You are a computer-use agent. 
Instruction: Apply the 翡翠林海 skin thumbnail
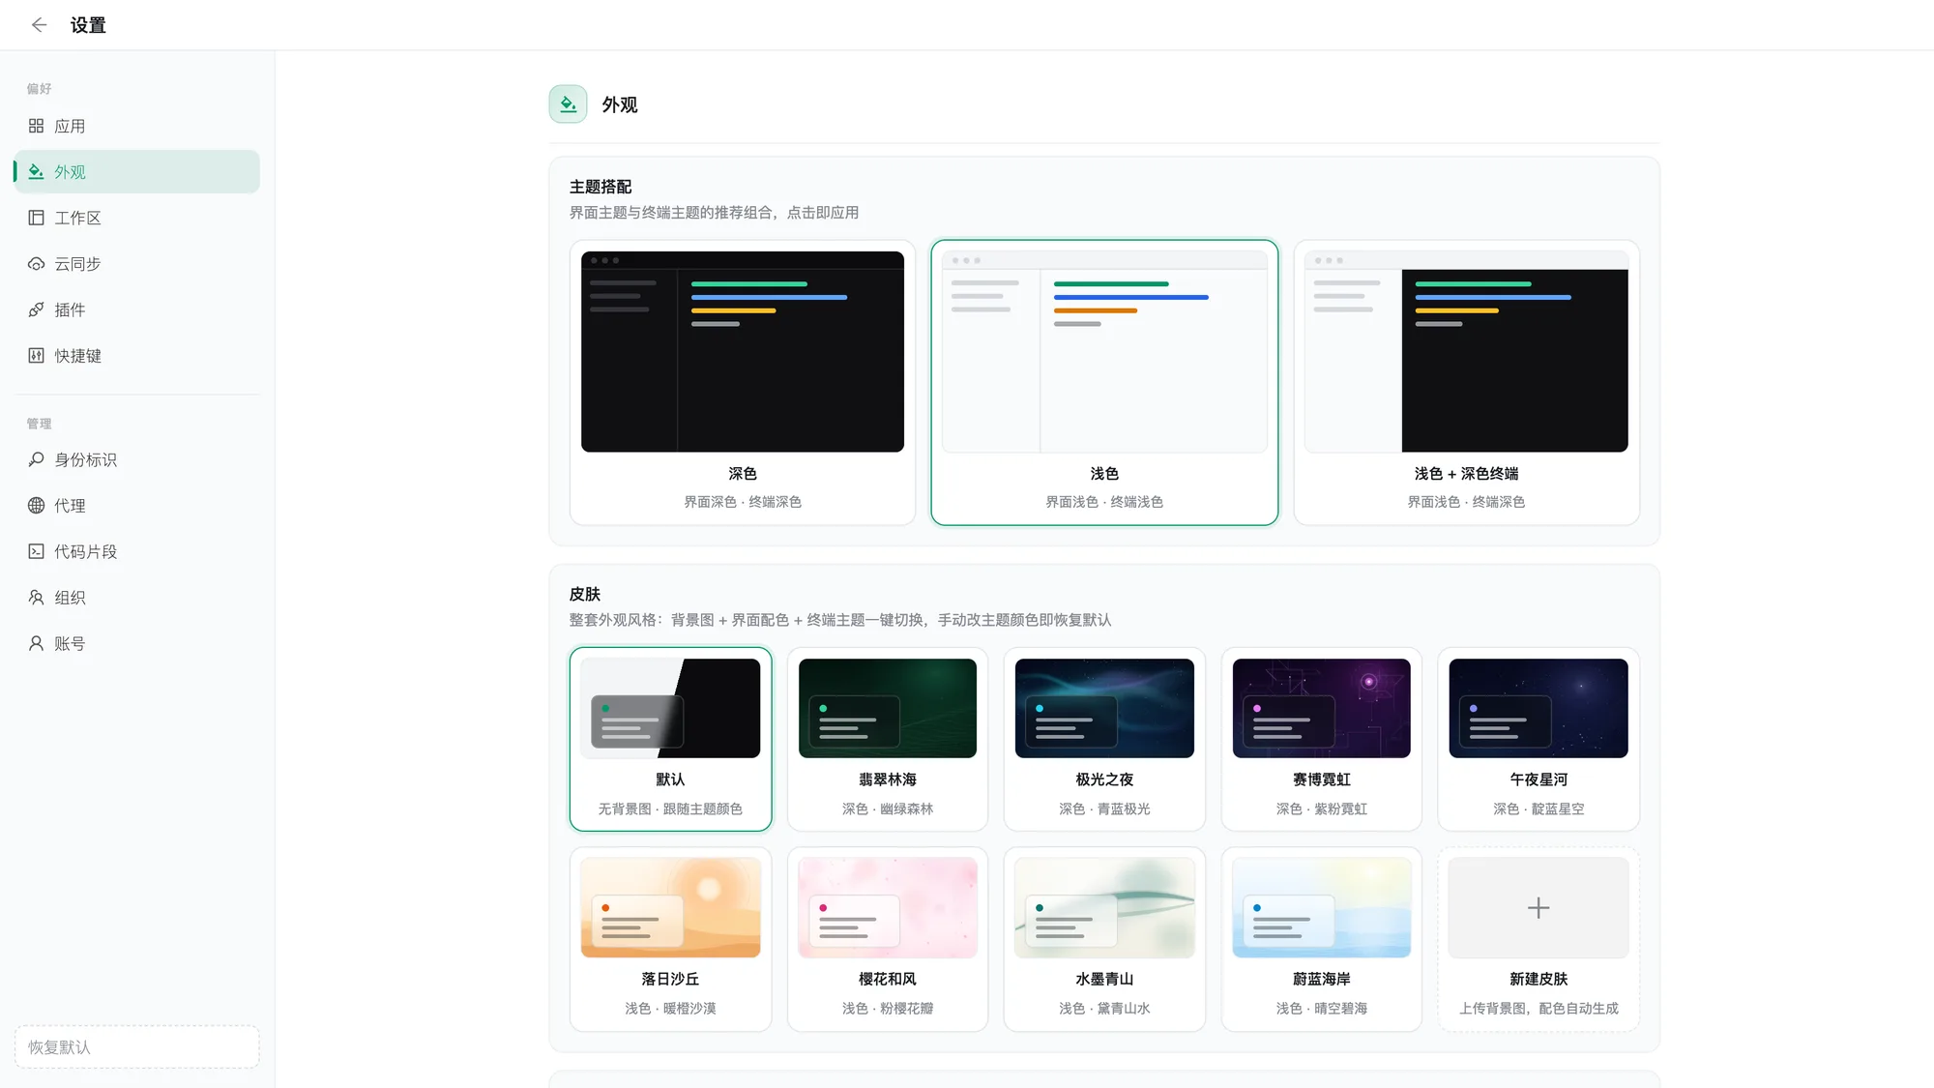[x=888, y=708]
